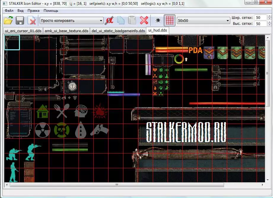273x198 pixels.
Task: Click the vertical scrollbar up arrow
Action: (267, 37)
